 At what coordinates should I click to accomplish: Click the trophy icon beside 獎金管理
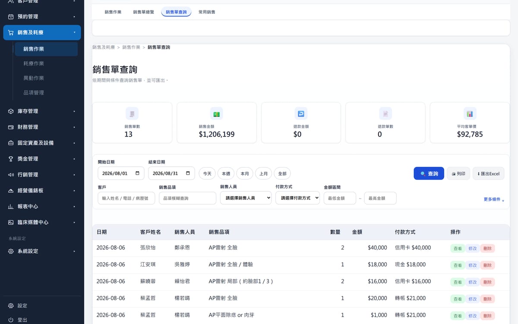(x=11, y=159)
